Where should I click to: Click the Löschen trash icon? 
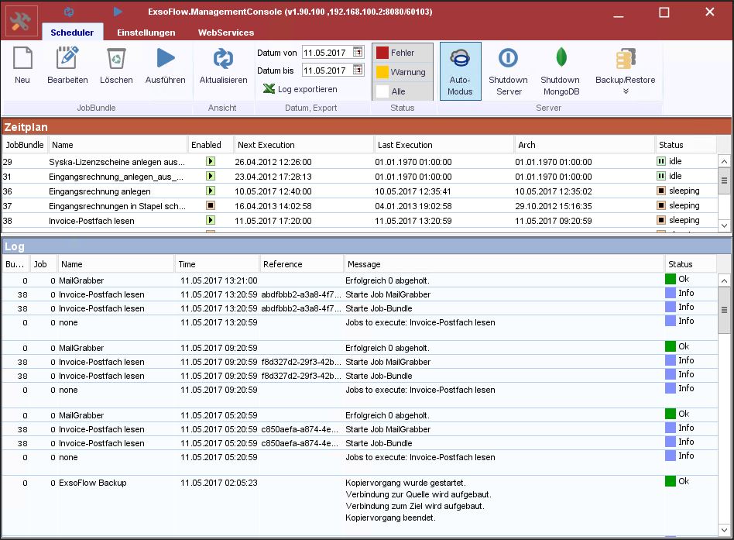(x=116, y=60)
